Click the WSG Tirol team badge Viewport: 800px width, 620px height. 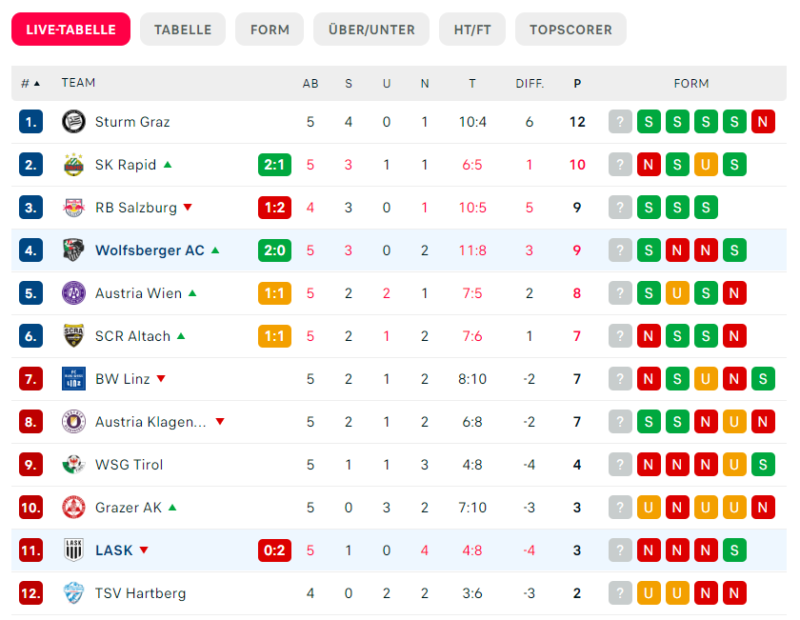(73, 465)
